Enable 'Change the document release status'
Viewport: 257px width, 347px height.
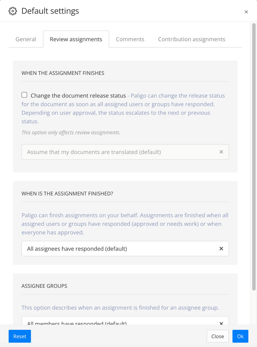(24, 95)
